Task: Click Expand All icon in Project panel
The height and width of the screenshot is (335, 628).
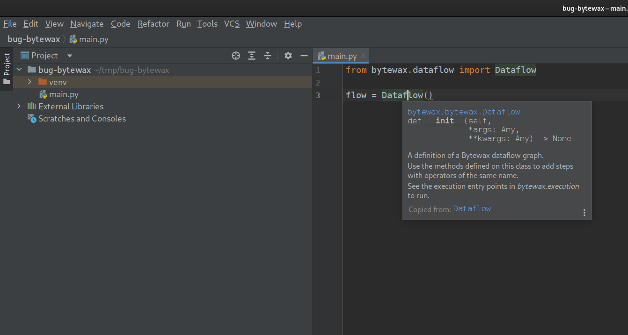Action: 252,56
